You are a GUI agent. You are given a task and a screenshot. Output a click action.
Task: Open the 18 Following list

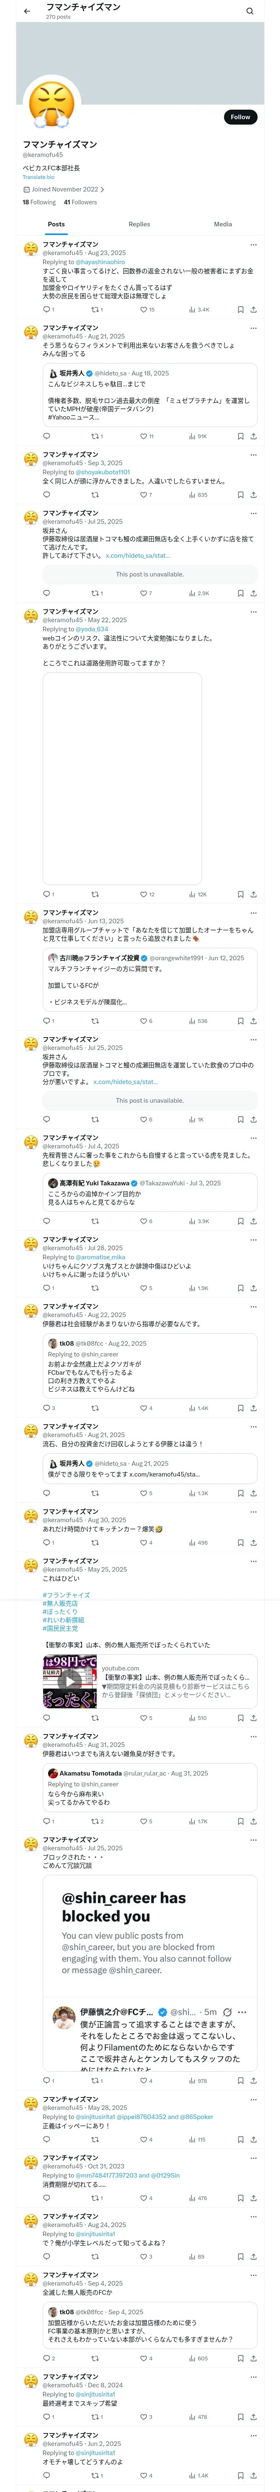[x=39, y=202]
